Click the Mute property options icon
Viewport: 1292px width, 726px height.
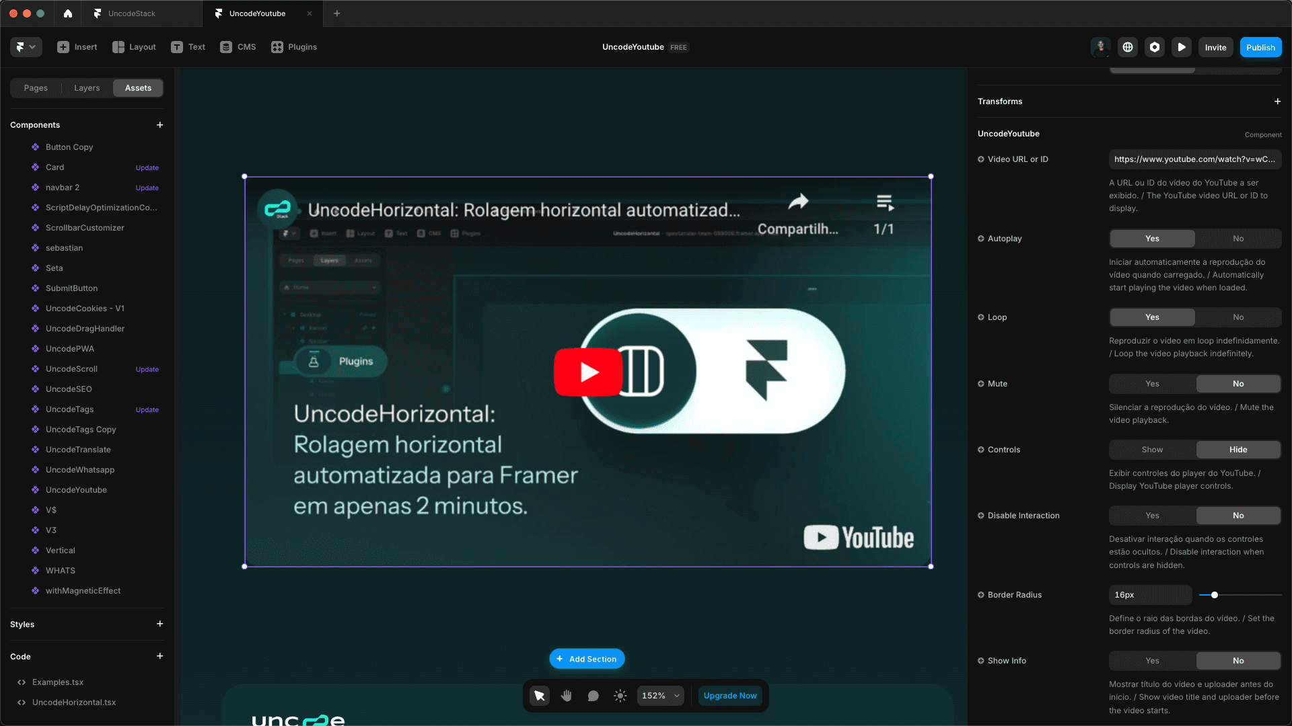981,384
